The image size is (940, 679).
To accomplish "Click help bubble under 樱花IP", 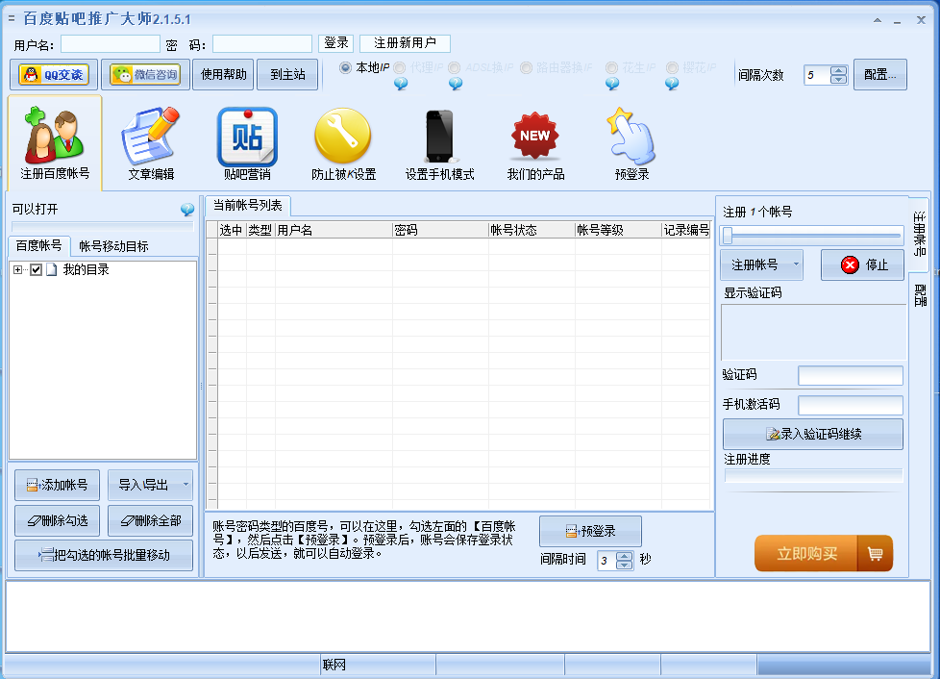I will (672, 84).
